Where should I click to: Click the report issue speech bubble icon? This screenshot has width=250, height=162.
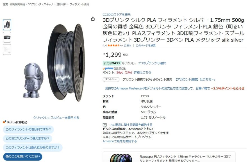104,125
